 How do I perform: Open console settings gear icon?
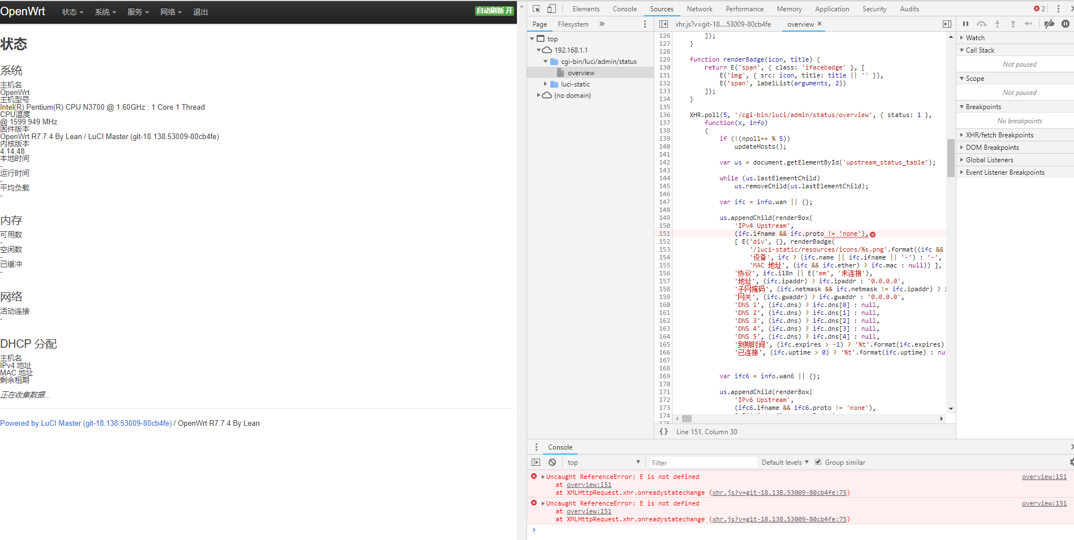[x=1071, y=462]
